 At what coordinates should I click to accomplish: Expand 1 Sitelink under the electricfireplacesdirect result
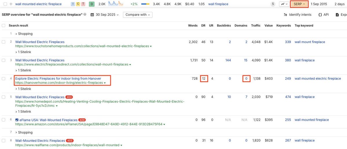(x=23, y=70)
